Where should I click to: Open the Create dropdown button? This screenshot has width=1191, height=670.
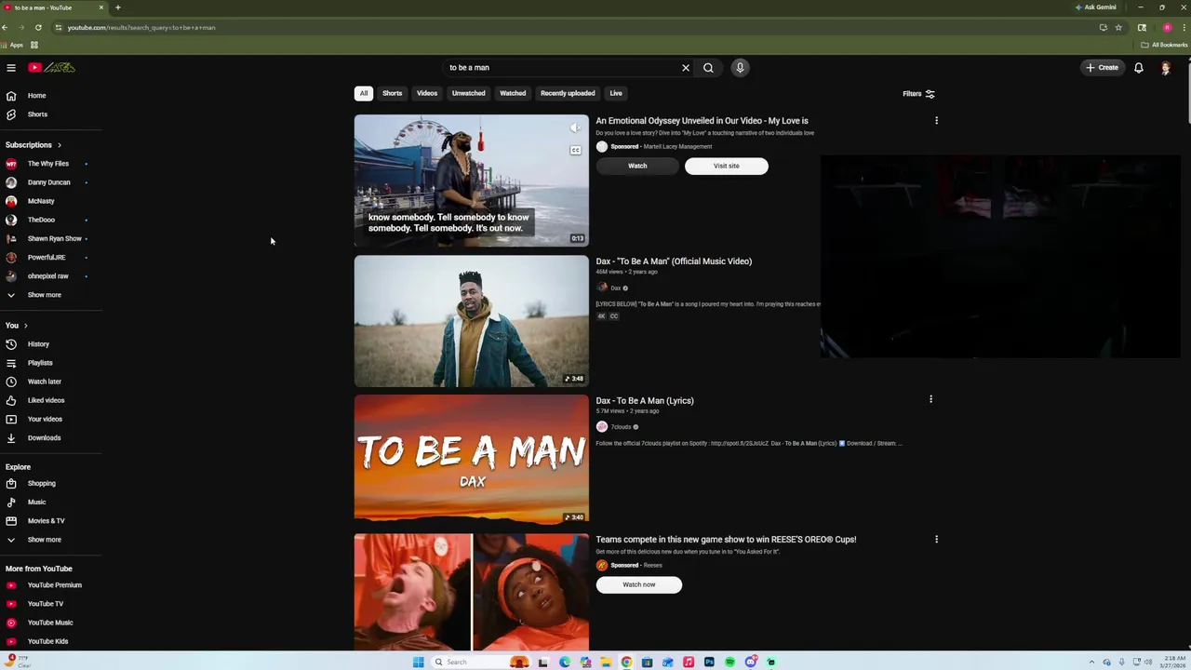point(1102,68)
